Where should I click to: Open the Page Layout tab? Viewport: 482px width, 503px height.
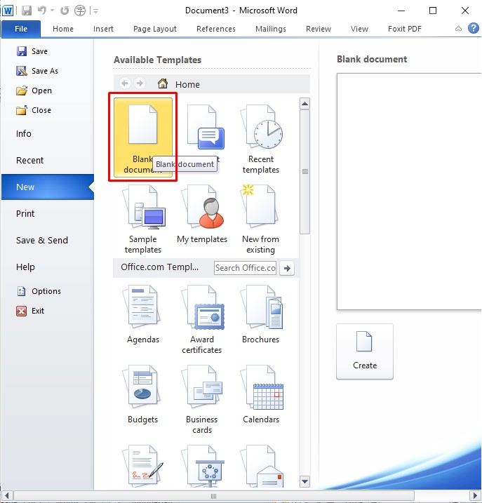(155, 29)
